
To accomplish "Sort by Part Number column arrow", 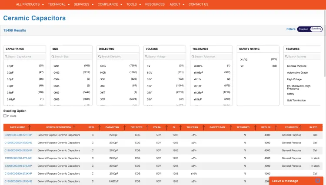I will (30, 128).
